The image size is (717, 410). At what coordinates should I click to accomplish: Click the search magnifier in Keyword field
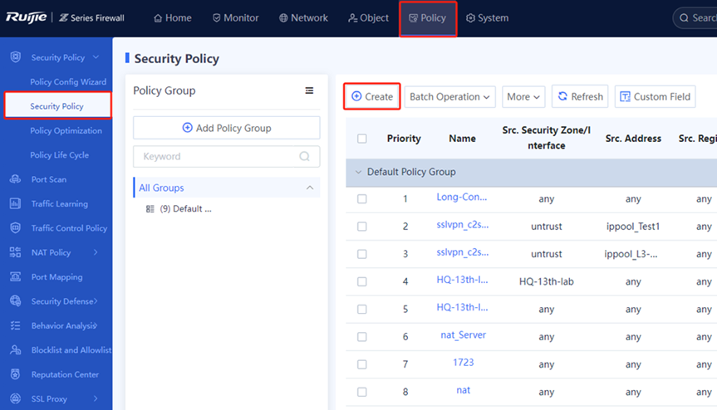point(304,156)
